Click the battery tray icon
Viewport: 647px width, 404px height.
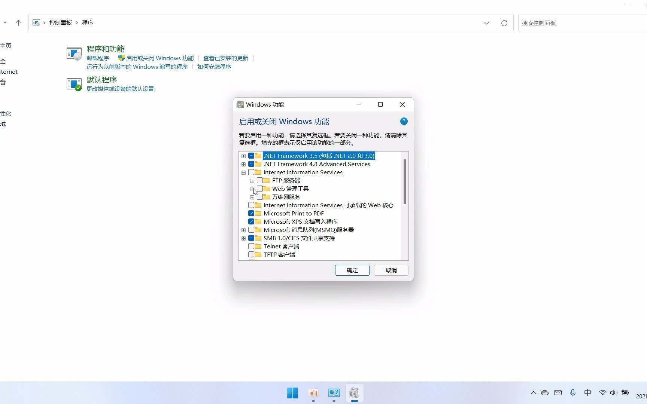click(625, 393)
